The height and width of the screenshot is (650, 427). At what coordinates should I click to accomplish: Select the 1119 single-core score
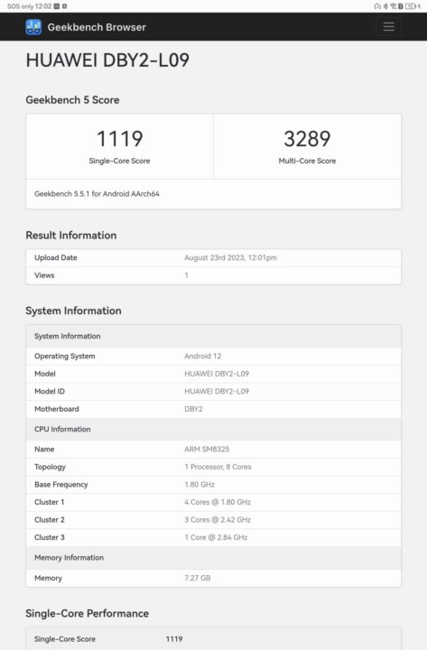[x=119, y=138]
